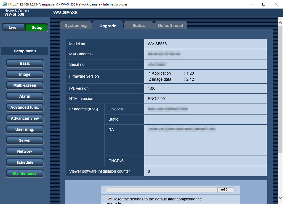Viewport: 283px width, 204px height.
Task: Click the WV-SF538 page header title
Action: [65, 13]
